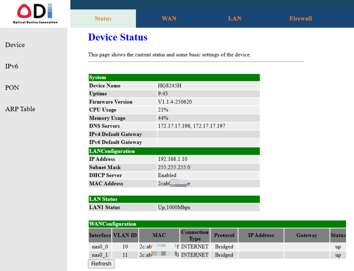Click the LAN1 Status value Up,1000Mbps
The image size is (354, 271).
[174, 207]
